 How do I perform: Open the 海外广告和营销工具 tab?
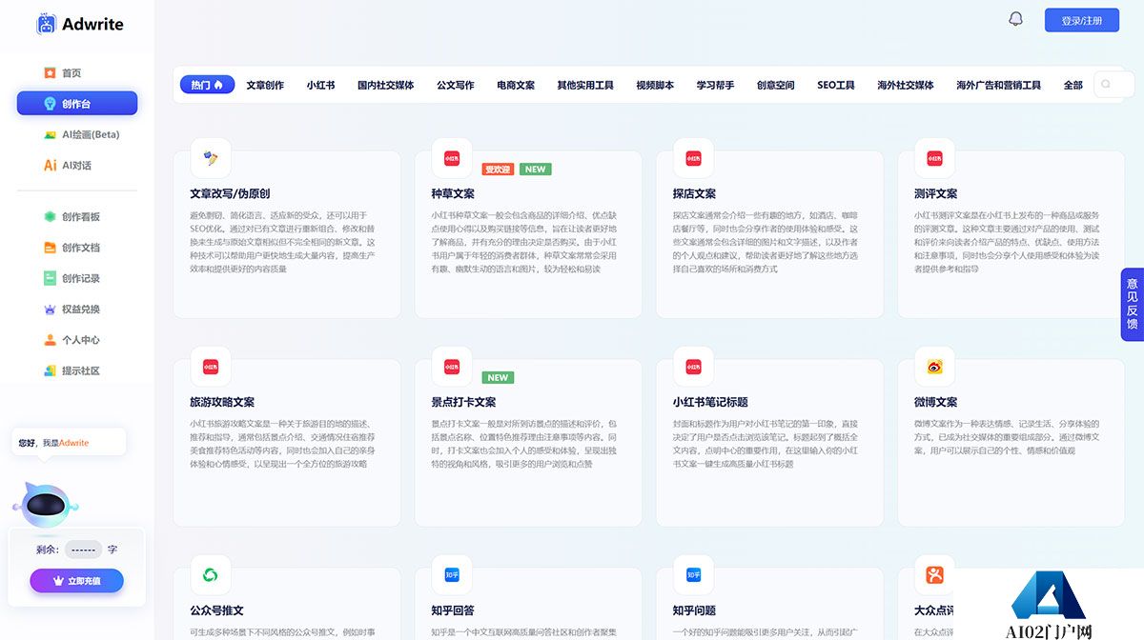(998, 85)
